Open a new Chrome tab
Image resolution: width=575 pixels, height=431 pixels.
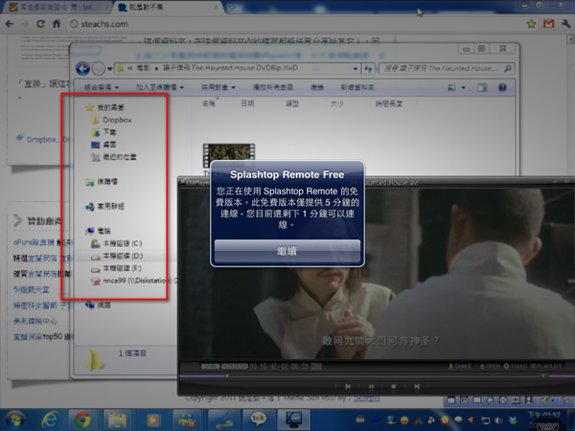click(233, 7)
